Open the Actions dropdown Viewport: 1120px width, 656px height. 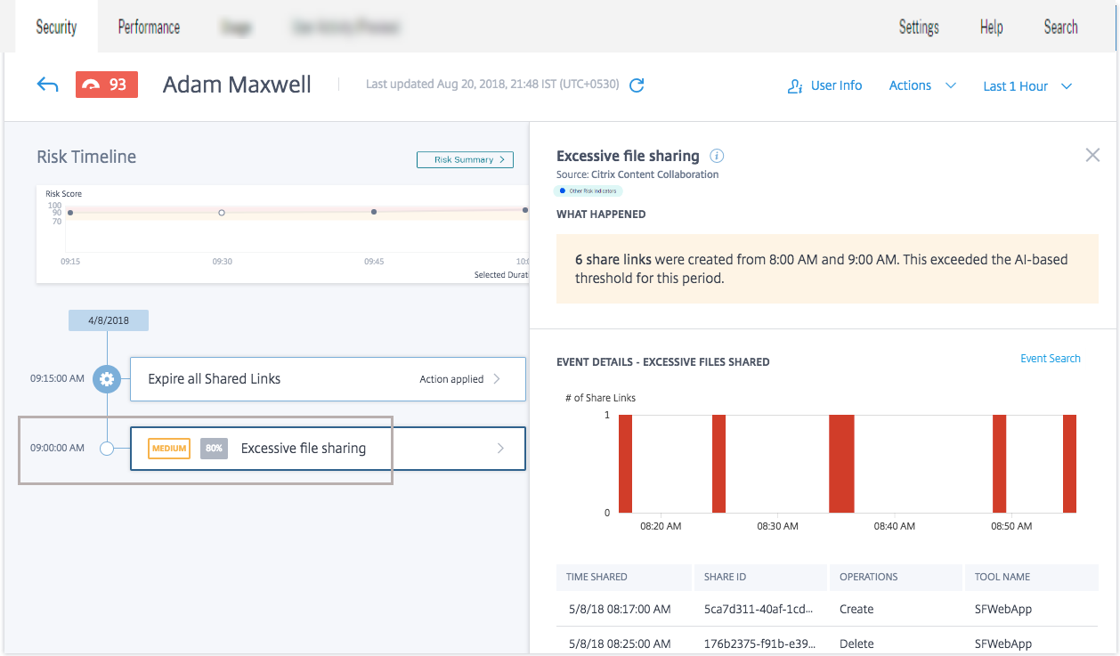(x=922, y=85)
